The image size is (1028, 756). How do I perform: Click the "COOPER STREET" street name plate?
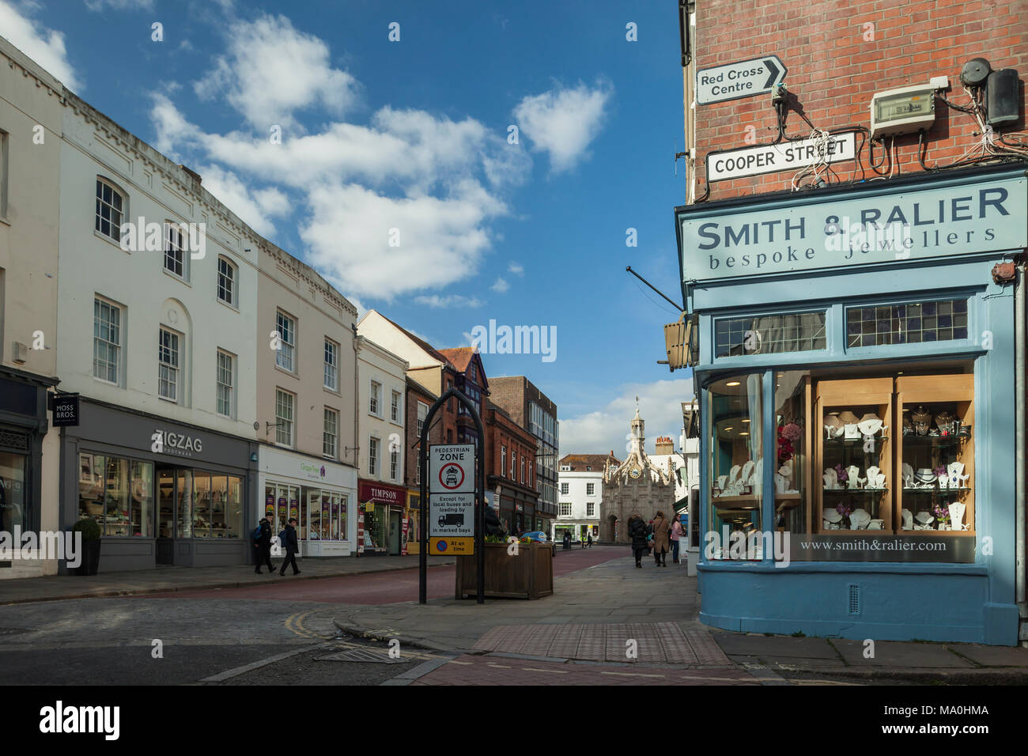click(x=780, y=157)
